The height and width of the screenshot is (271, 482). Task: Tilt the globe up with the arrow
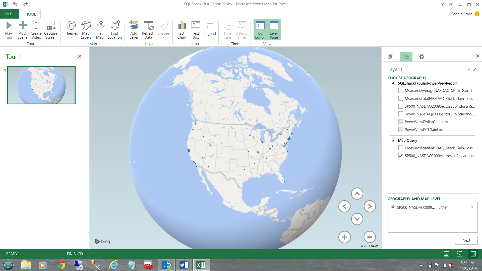(x=357, y=194)
